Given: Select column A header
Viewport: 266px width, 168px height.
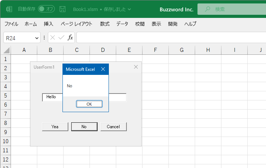Looking at the screenshot, I should [x=24, y=50].
